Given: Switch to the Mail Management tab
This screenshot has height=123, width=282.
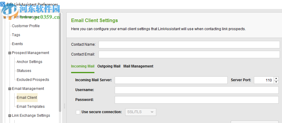Looking at the screenshot, I should point(138,66).
